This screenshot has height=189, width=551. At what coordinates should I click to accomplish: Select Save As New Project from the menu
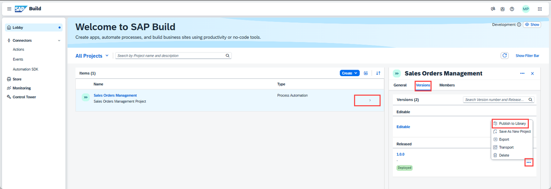click(x=512, y=132)
